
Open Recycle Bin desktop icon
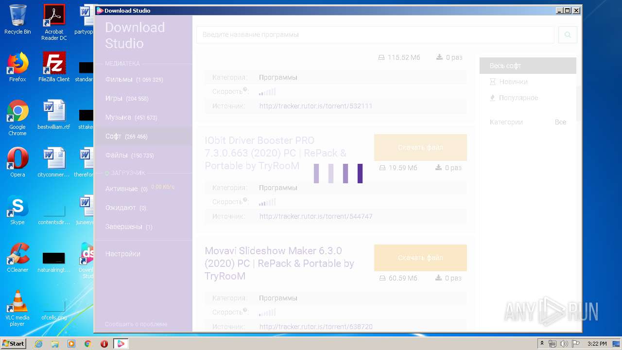click(17, 20)
